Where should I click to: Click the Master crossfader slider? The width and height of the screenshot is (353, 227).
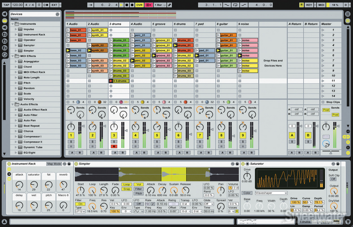[331, 152]
